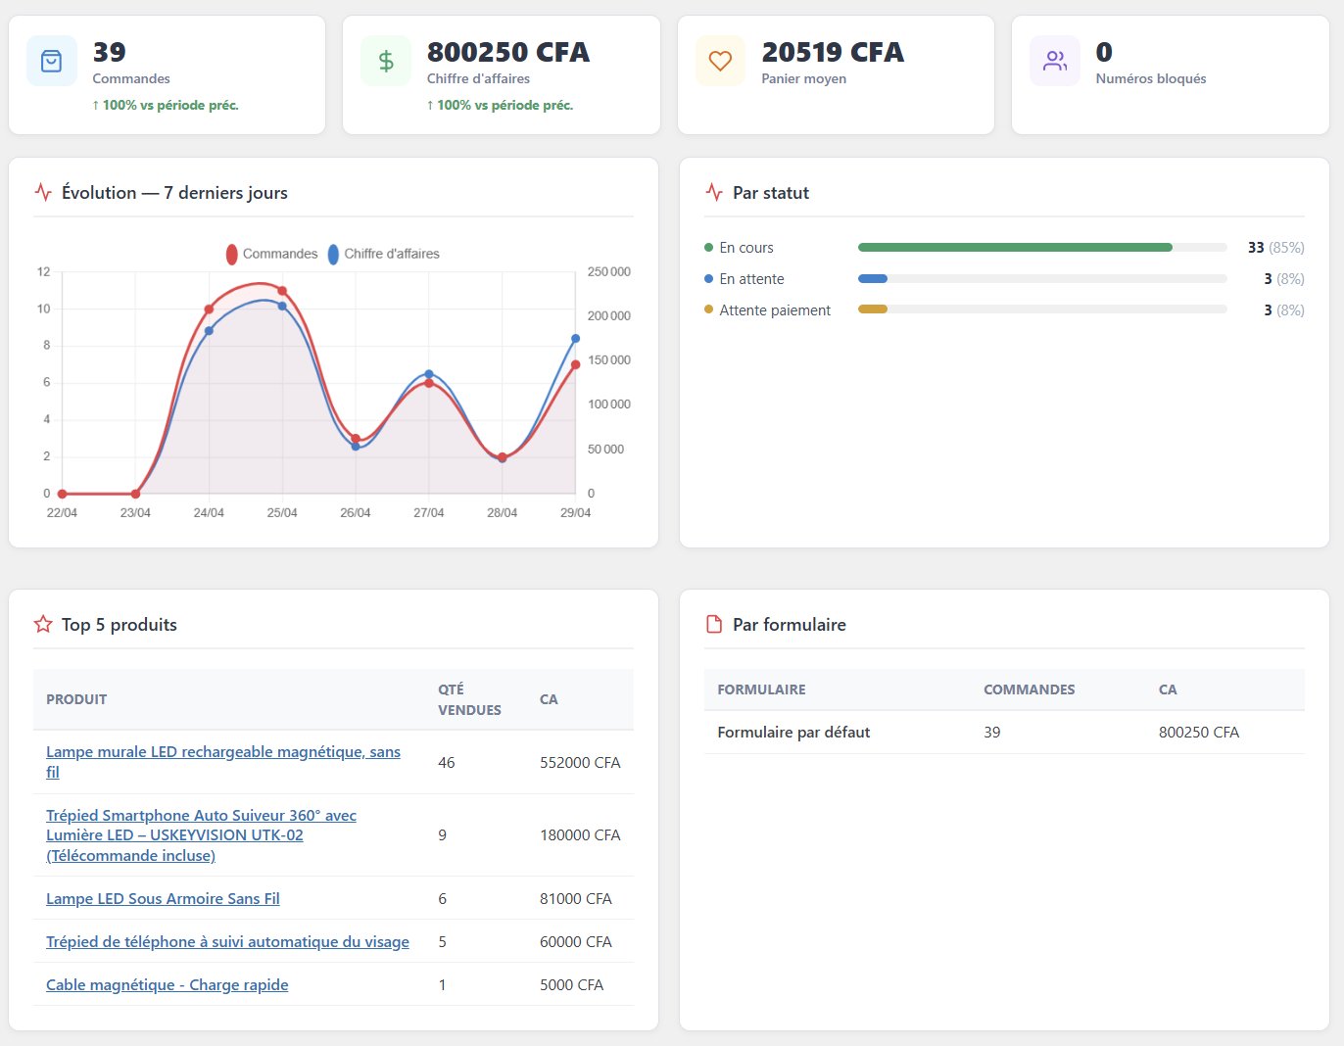The width and height of the screenshot is (1344, 1046).
Task: Click the yellow dot beside Attente paiement
Action: click(x=708, y=309)
